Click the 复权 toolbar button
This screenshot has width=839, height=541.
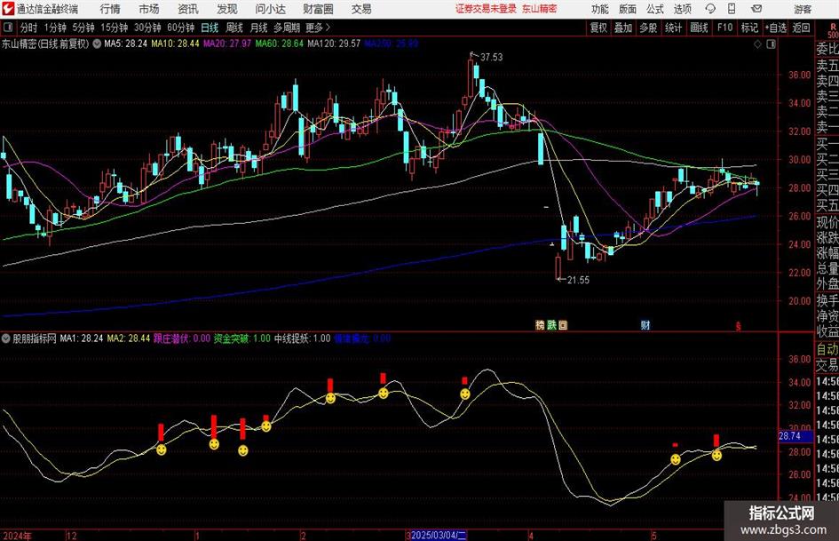[x=598, y=28]
